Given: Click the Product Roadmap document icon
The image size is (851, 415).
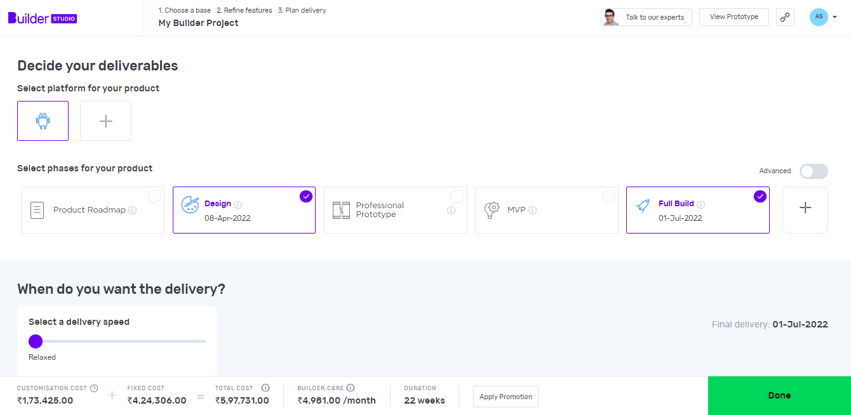Looking at the screenshot, I should 37,209.
